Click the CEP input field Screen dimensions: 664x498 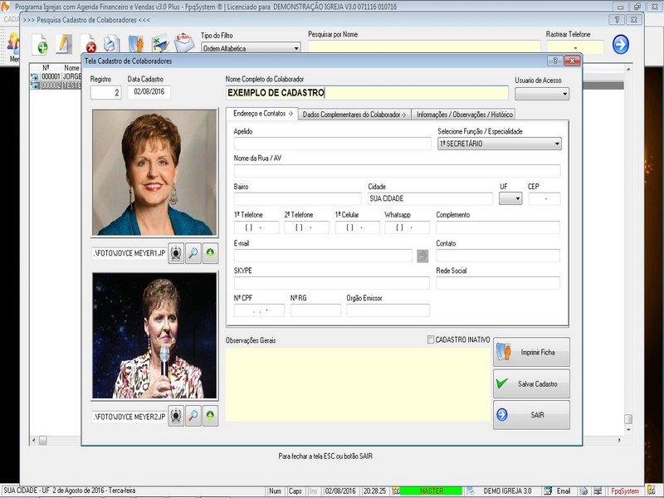(x=544, y=198)
